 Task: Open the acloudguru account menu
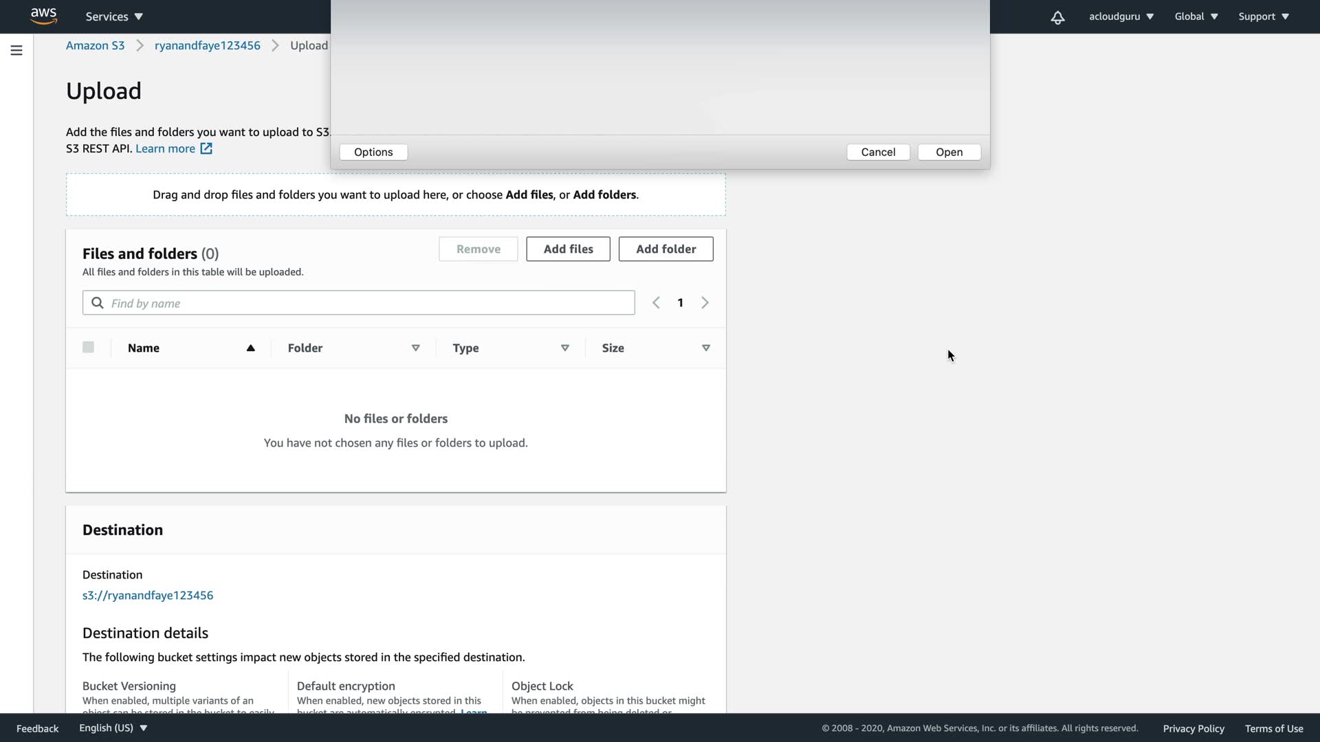(x=1121, y=16)
